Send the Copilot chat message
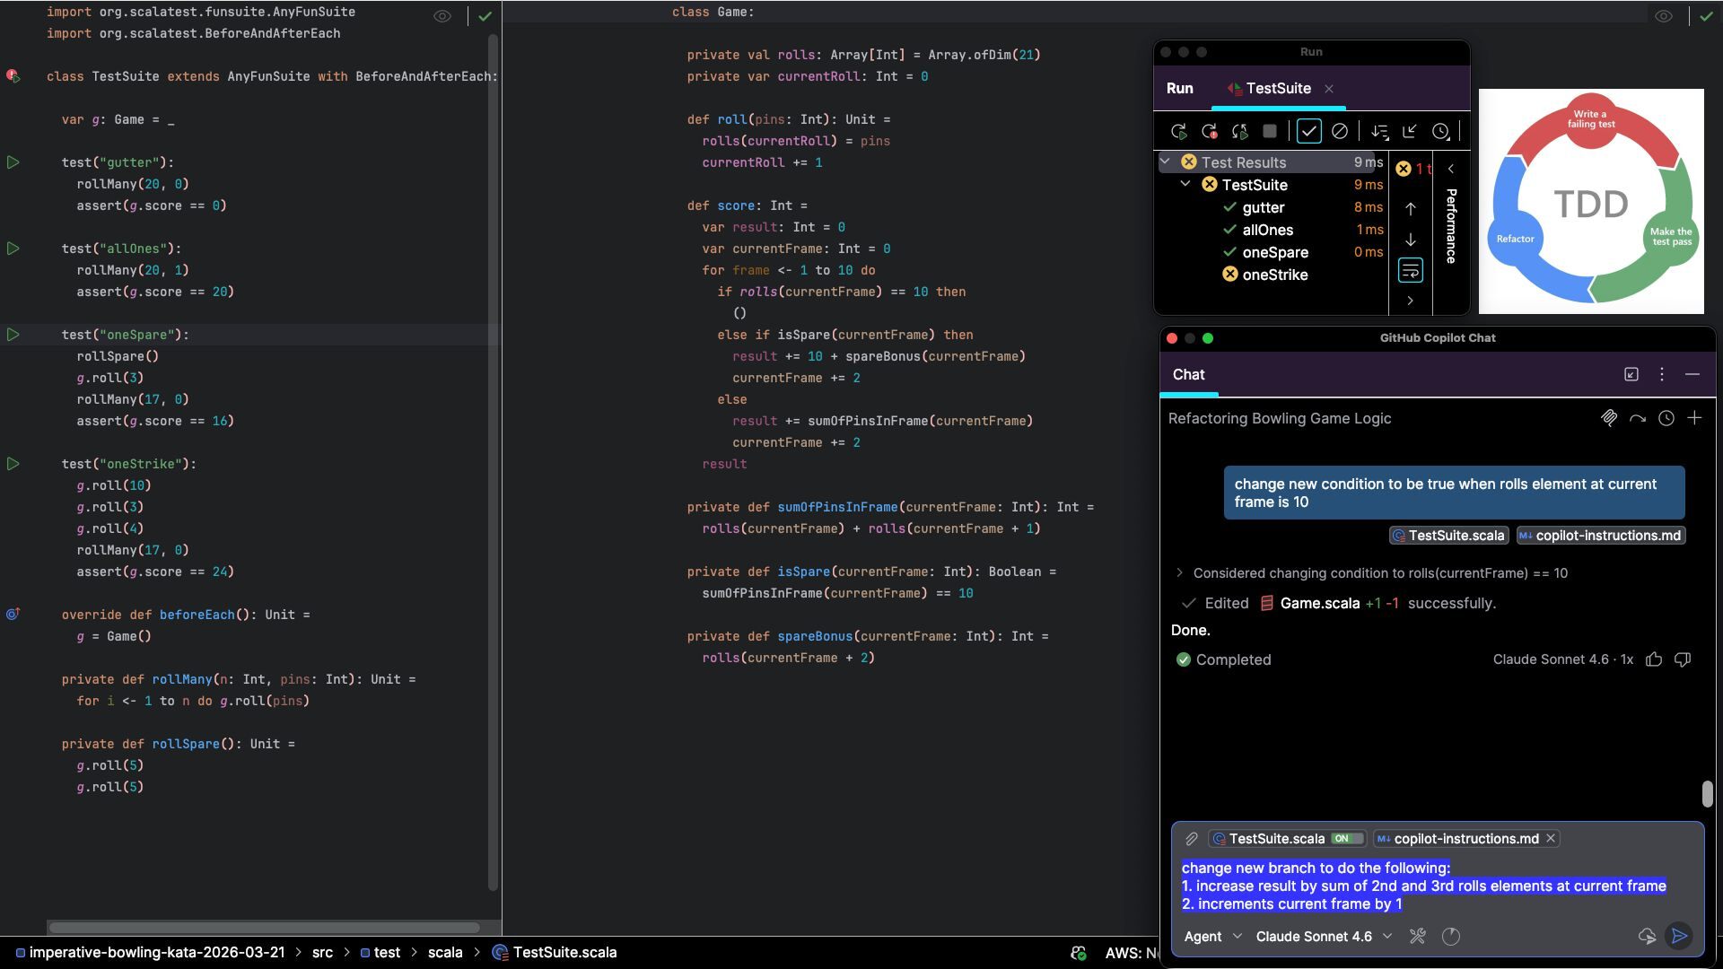This screenshot has width=1723, height=969. tap(1678, 936)
